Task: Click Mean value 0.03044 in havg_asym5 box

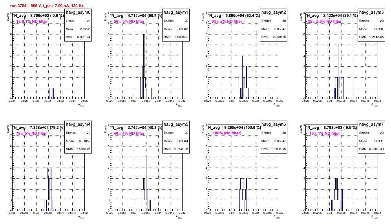Action: (x=182, y=141)
